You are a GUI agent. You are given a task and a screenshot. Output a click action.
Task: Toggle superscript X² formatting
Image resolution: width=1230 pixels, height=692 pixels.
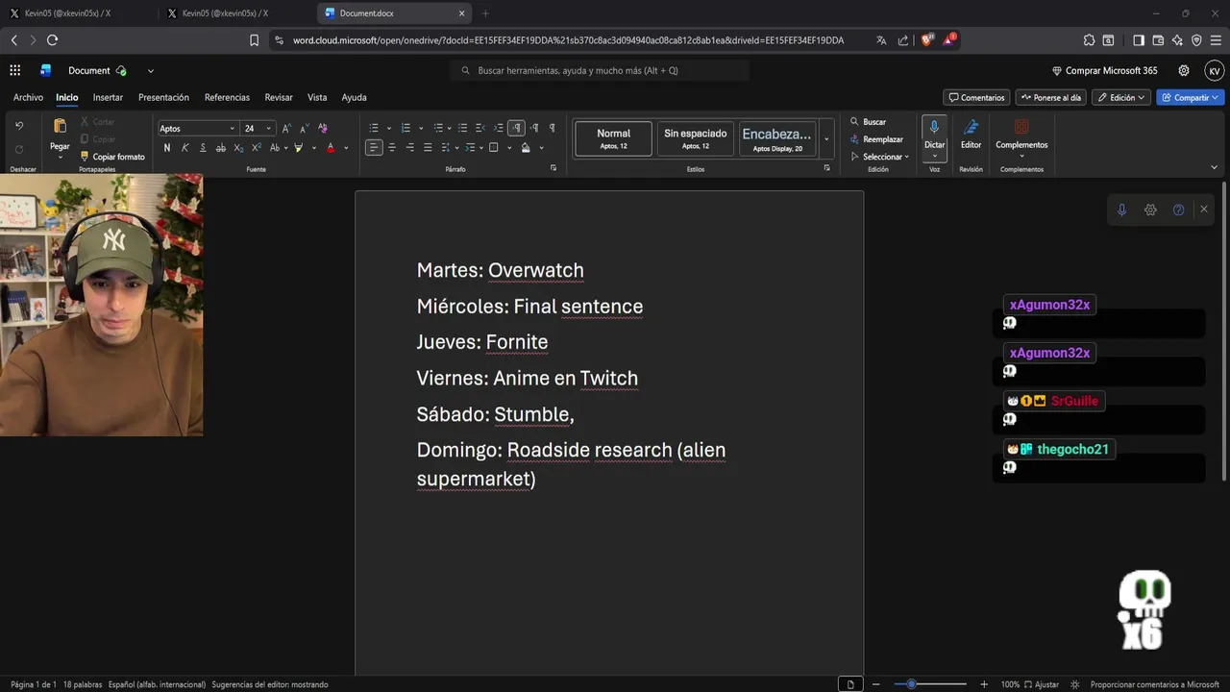click(257, 148)
